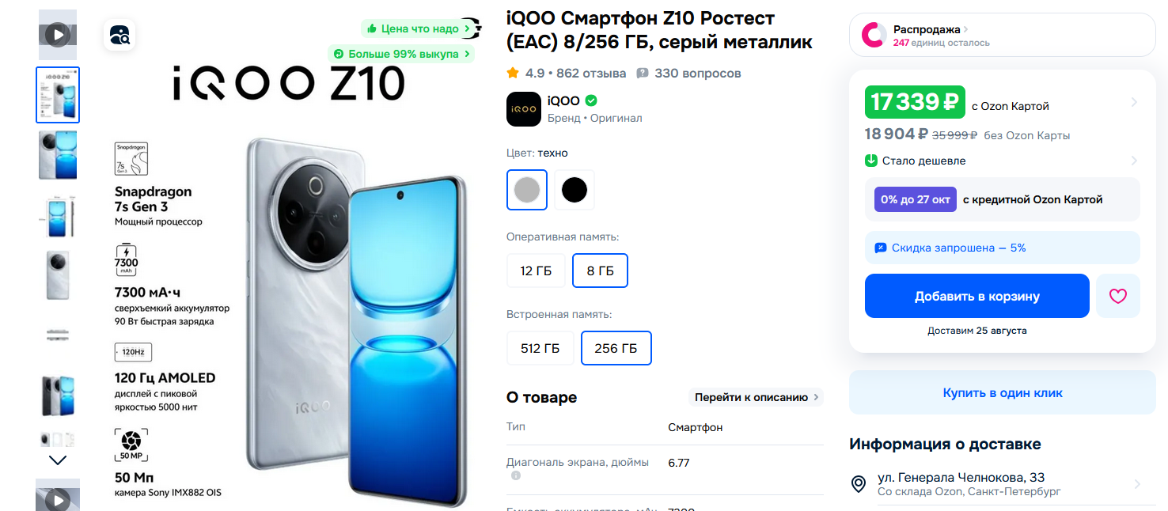Click the info icon near screen diagonal
The image size is (1168, 511).
click(516, 475)
